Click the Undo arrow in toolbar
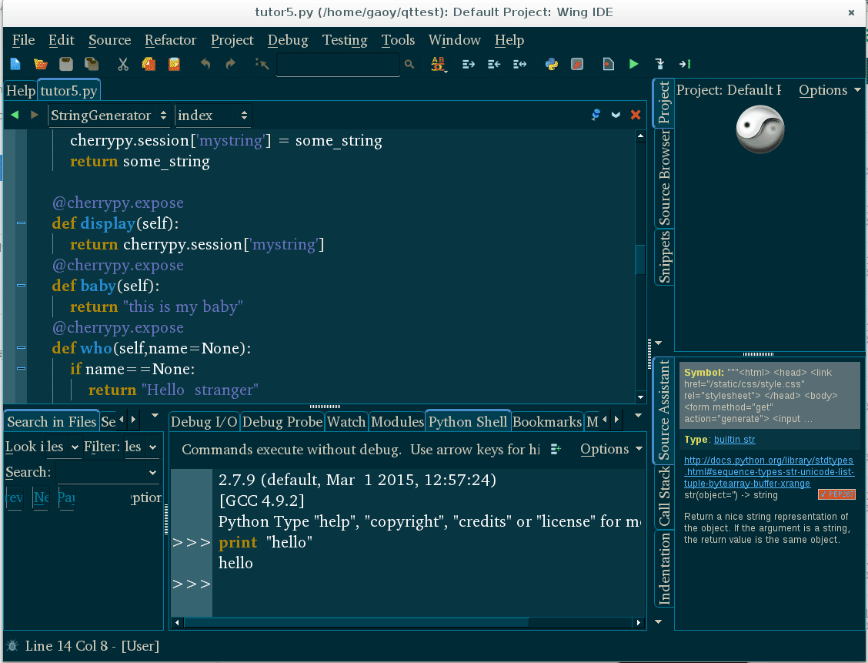This screenshot has height=663, width=868. (205, 65)
